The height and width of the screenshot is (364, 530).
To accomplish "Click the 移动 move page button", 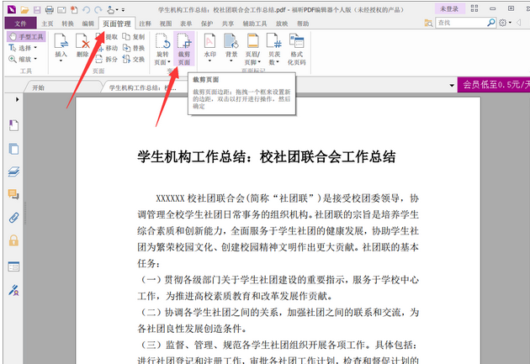I will click(x=108, y=48).
